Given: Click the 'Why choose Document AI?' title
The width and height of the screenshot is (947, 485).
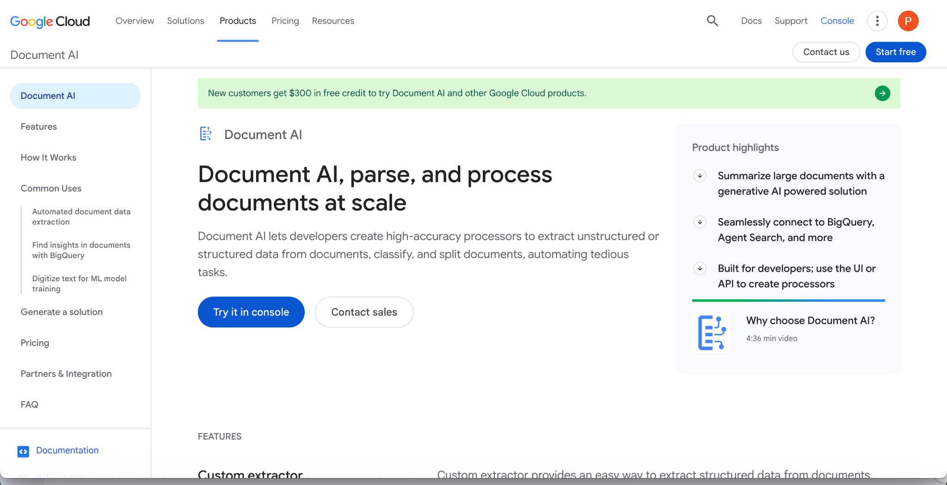Looking at the screenshot, I should tap(810, 321).
